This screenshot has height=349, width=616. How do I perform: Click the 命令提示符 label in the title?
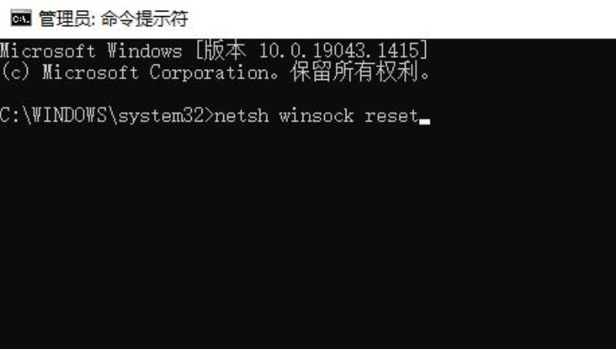pos(145,18)
